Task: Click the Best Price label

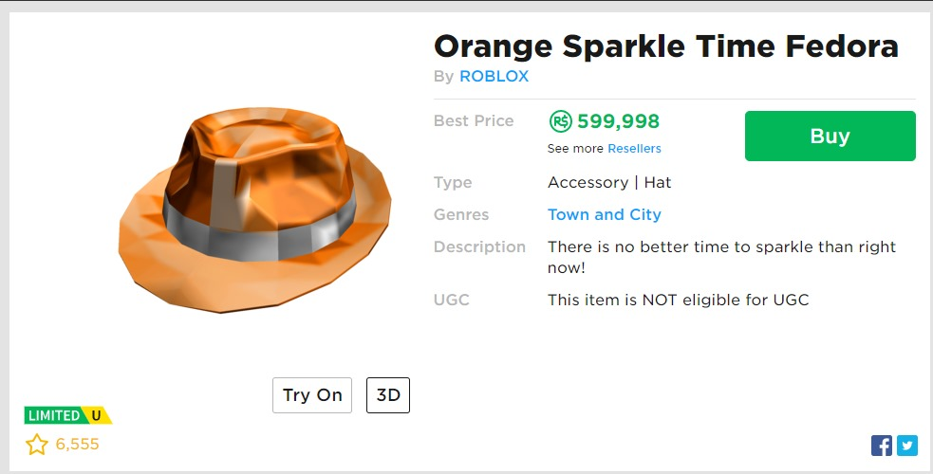Action: coord(474,120)
